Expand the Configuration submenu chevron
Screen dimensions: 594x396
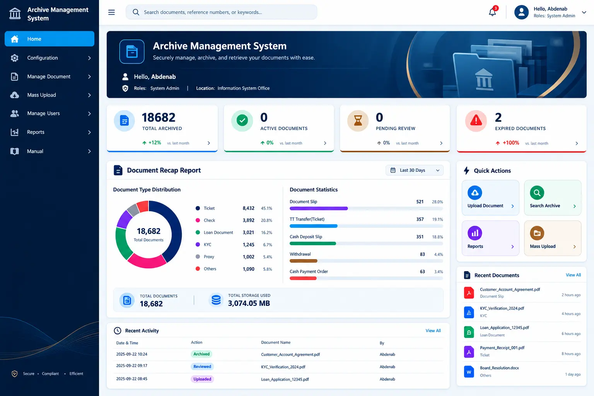89,58
